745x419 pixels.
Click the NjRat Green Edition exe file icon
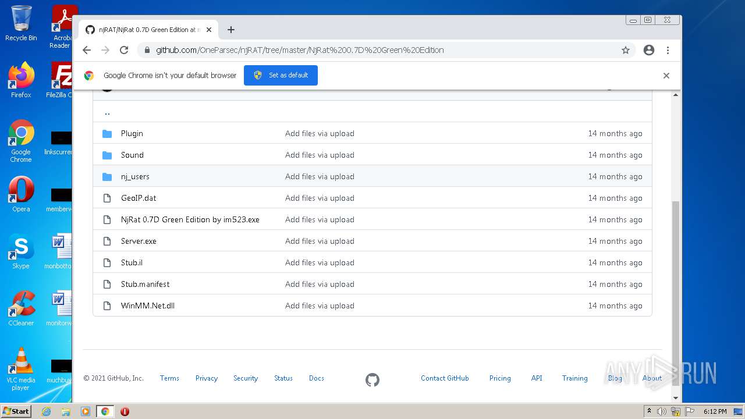pos(107,219)
